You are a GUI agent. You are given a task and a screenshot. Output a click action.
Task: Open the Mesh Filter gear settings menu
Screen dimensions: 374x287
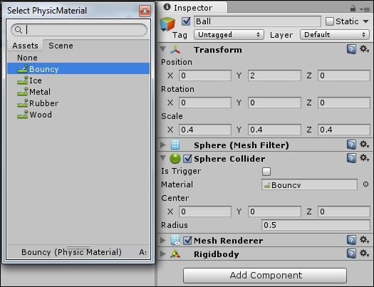[364, 145]
